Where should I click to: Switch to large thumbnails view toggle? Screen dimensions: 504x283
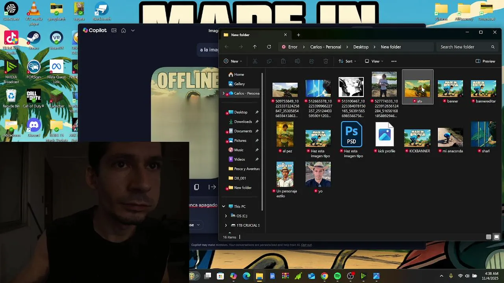[497, 237]
